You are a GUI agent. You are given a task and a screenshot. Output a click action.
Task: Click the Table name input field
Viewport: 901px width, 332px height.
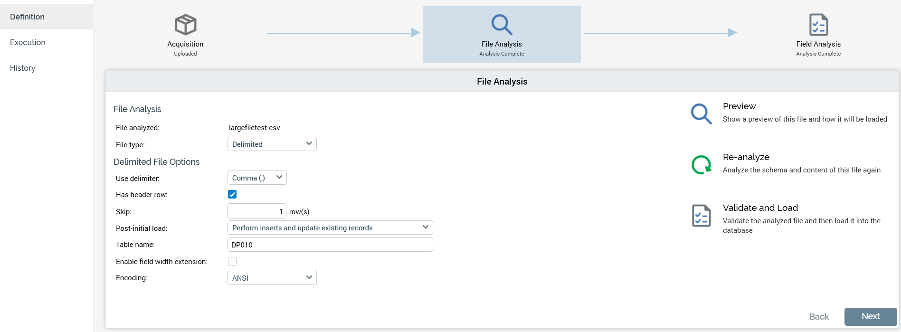pos(330,245)
